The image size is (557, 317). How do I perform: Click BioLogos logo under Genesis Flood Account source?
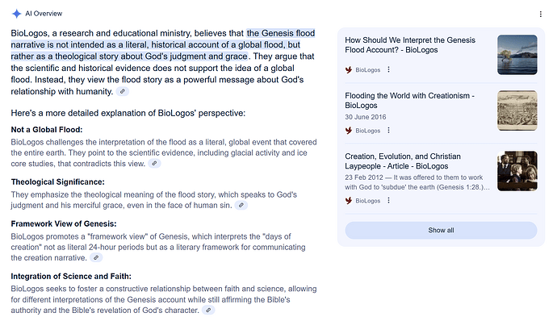pos(349,70)
